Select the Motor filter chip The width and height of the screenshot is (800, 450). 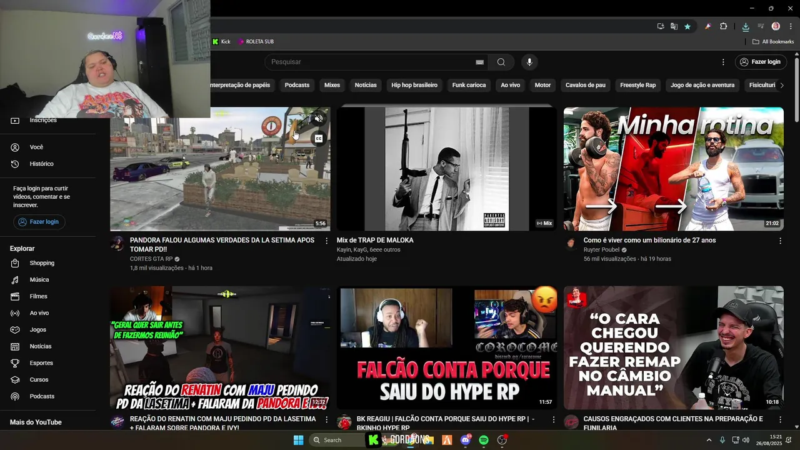pyautogui.click(x=542, y=85)
